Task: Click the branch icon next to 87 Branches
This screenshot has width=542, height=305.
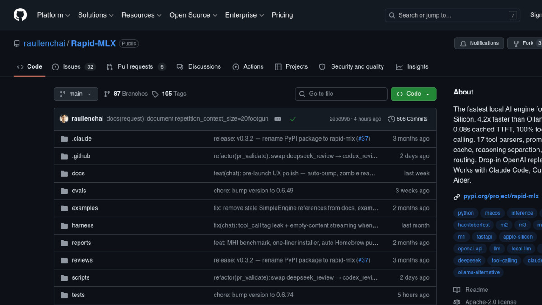Action: pyautogui.click(x=107, y=94)
